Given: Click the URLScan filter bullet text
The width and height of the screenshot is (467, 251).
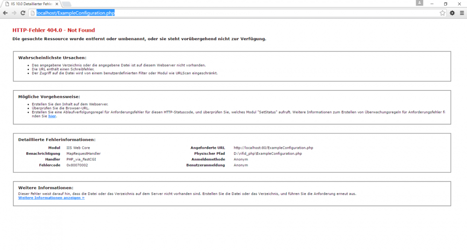Looking at the screenshot, I should point(125,73).
